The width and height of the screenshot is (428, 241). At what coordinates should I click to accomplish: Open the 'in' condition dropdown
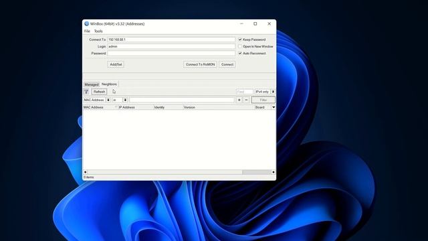click(x=125, y=100)
